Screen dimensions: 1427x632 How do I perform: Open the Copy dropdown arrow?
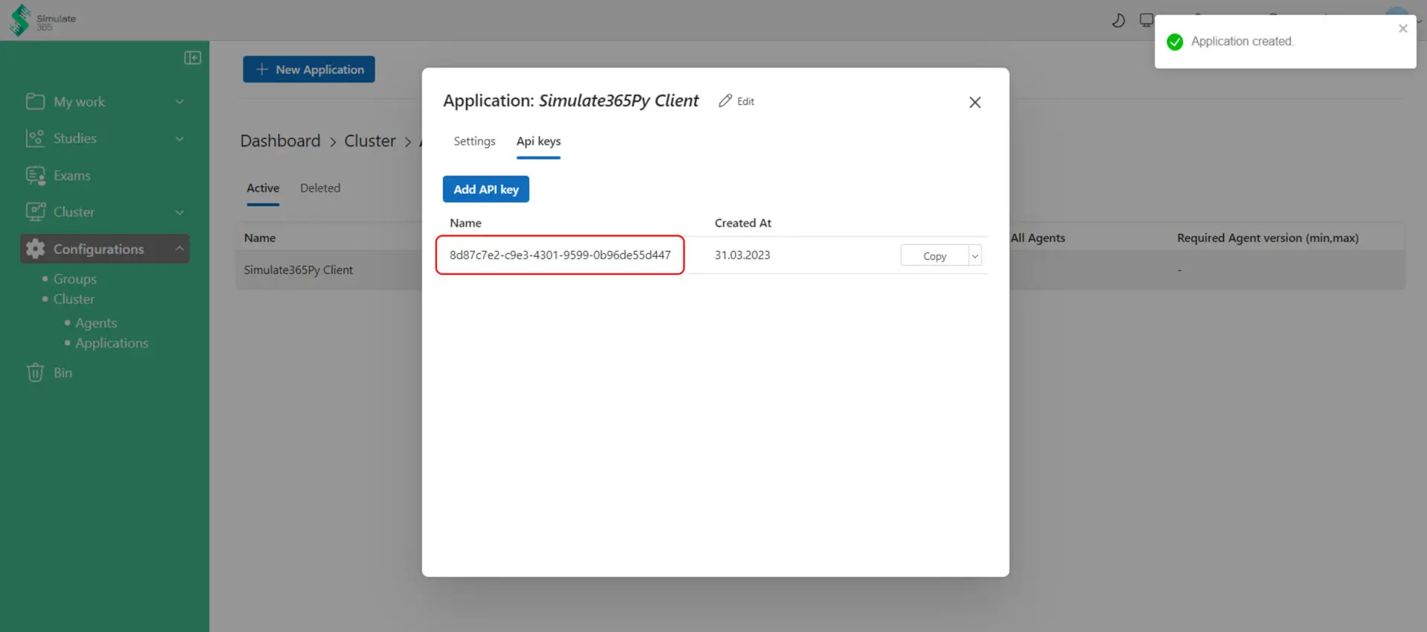click(975, 255)
